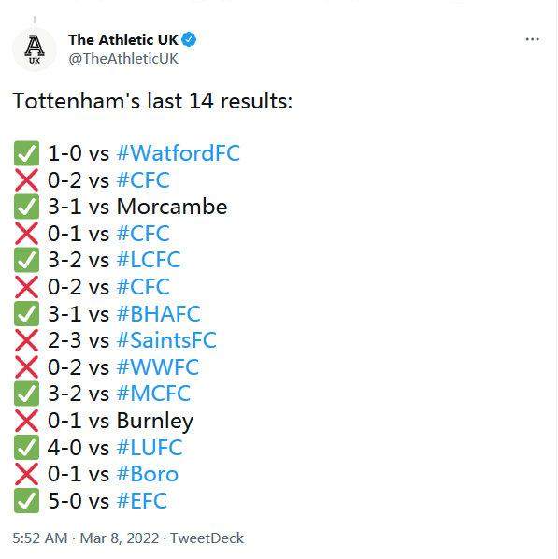Click the green check beside the Watford result
The width and height of the screenshot is (558, 559).
point(26,153)
